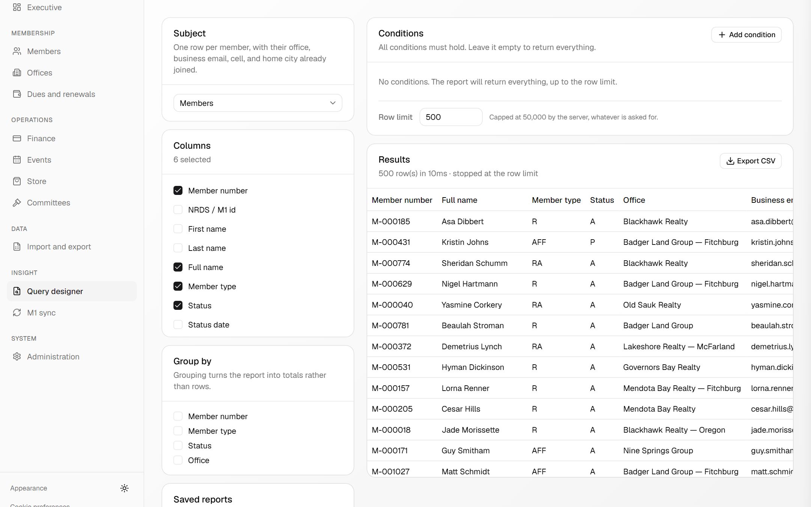Screen dimensions: 811x507
Task: Click the Full name column header
Action: [x=459, y=200]
